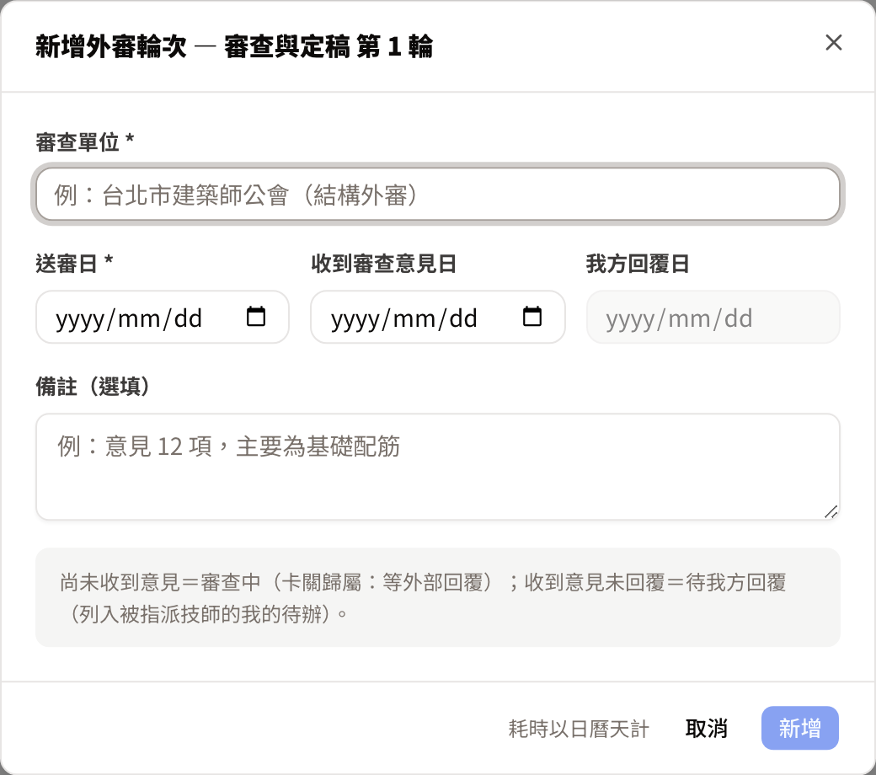Submit with the 新增 button
Screen dimensions: 876x775
click(x=800, y=728)
